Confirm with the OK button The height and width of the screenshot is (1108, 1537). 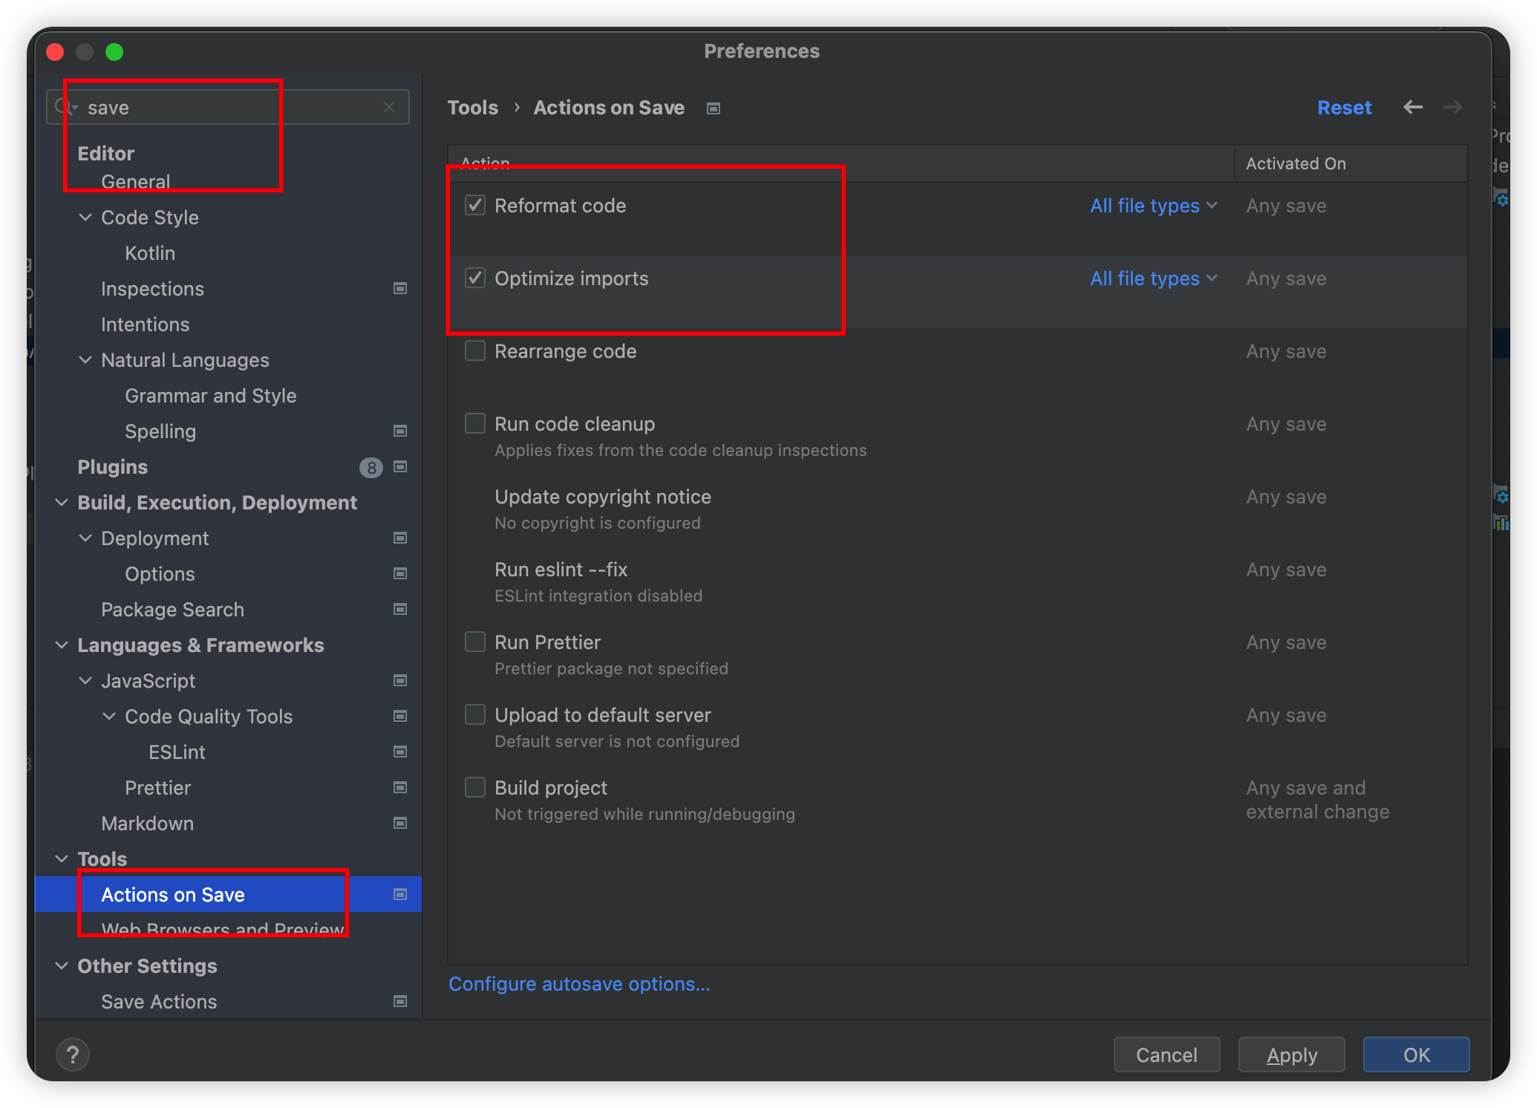click(1416, 1055)
